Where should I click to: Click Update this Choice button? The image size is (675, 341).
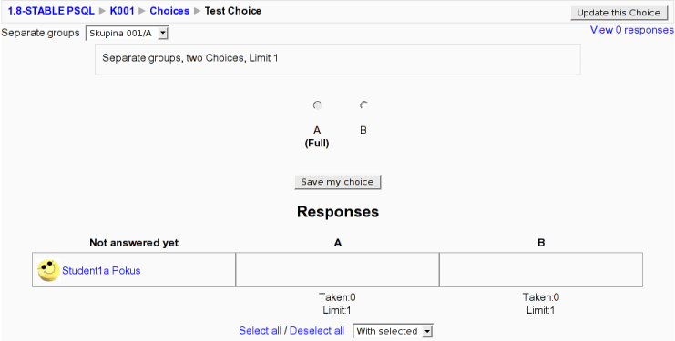(x=619, y=13)
